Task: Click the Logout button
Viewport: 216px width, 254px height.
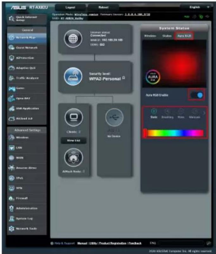Action: click(70, 8)
